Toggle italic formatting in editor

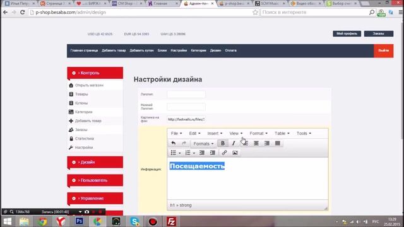(x=234, y=143)
